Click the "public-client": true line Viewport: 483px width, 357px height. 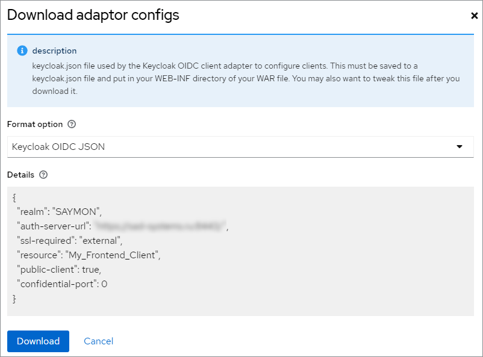pos(59,270)
